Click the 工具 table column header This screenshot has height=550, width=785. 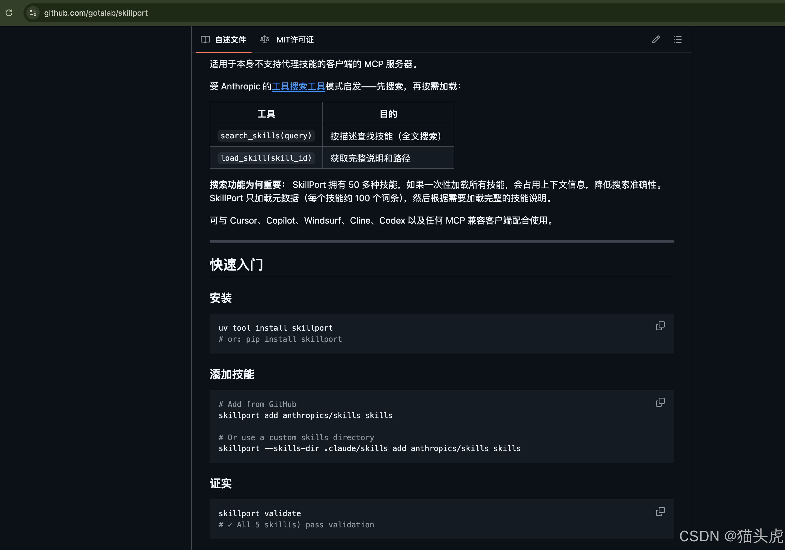tap(266, 114)
